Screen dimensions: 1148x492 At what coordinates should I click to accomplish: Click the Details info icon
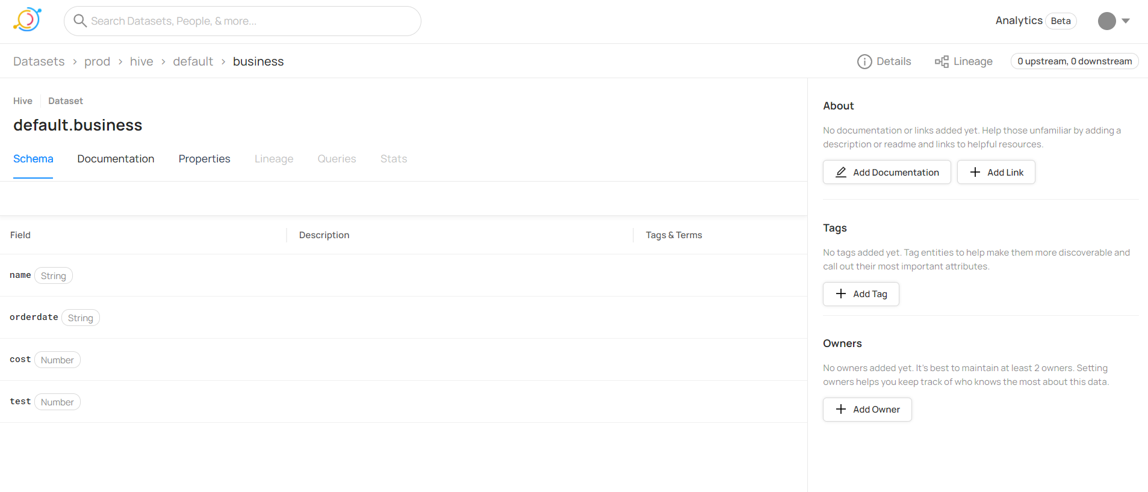click(x=864, y=61)
